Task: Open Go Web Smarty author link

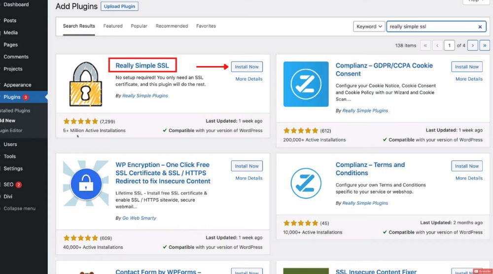Action: pyautogui.click(x=140, y=218)
